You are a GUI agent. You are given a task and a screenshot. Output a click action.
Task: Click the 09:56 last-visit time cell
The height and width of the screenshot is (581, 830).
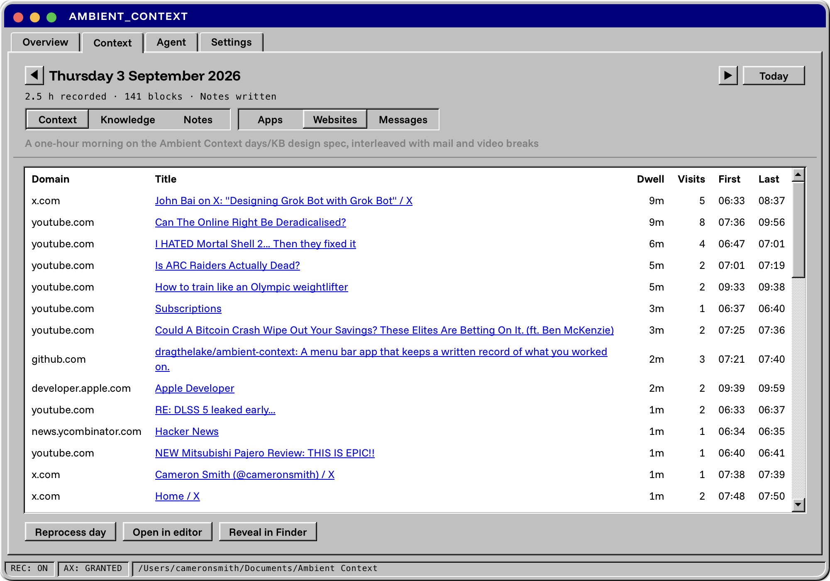(x=771, y=222)
